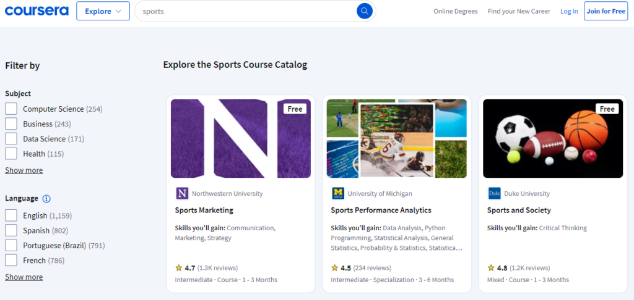Select the English language checkbox

coord(11,215)
